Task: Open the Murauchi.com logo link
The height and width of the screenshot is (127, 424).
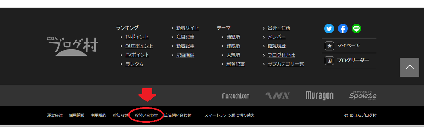Action: [x=236, y=96]
